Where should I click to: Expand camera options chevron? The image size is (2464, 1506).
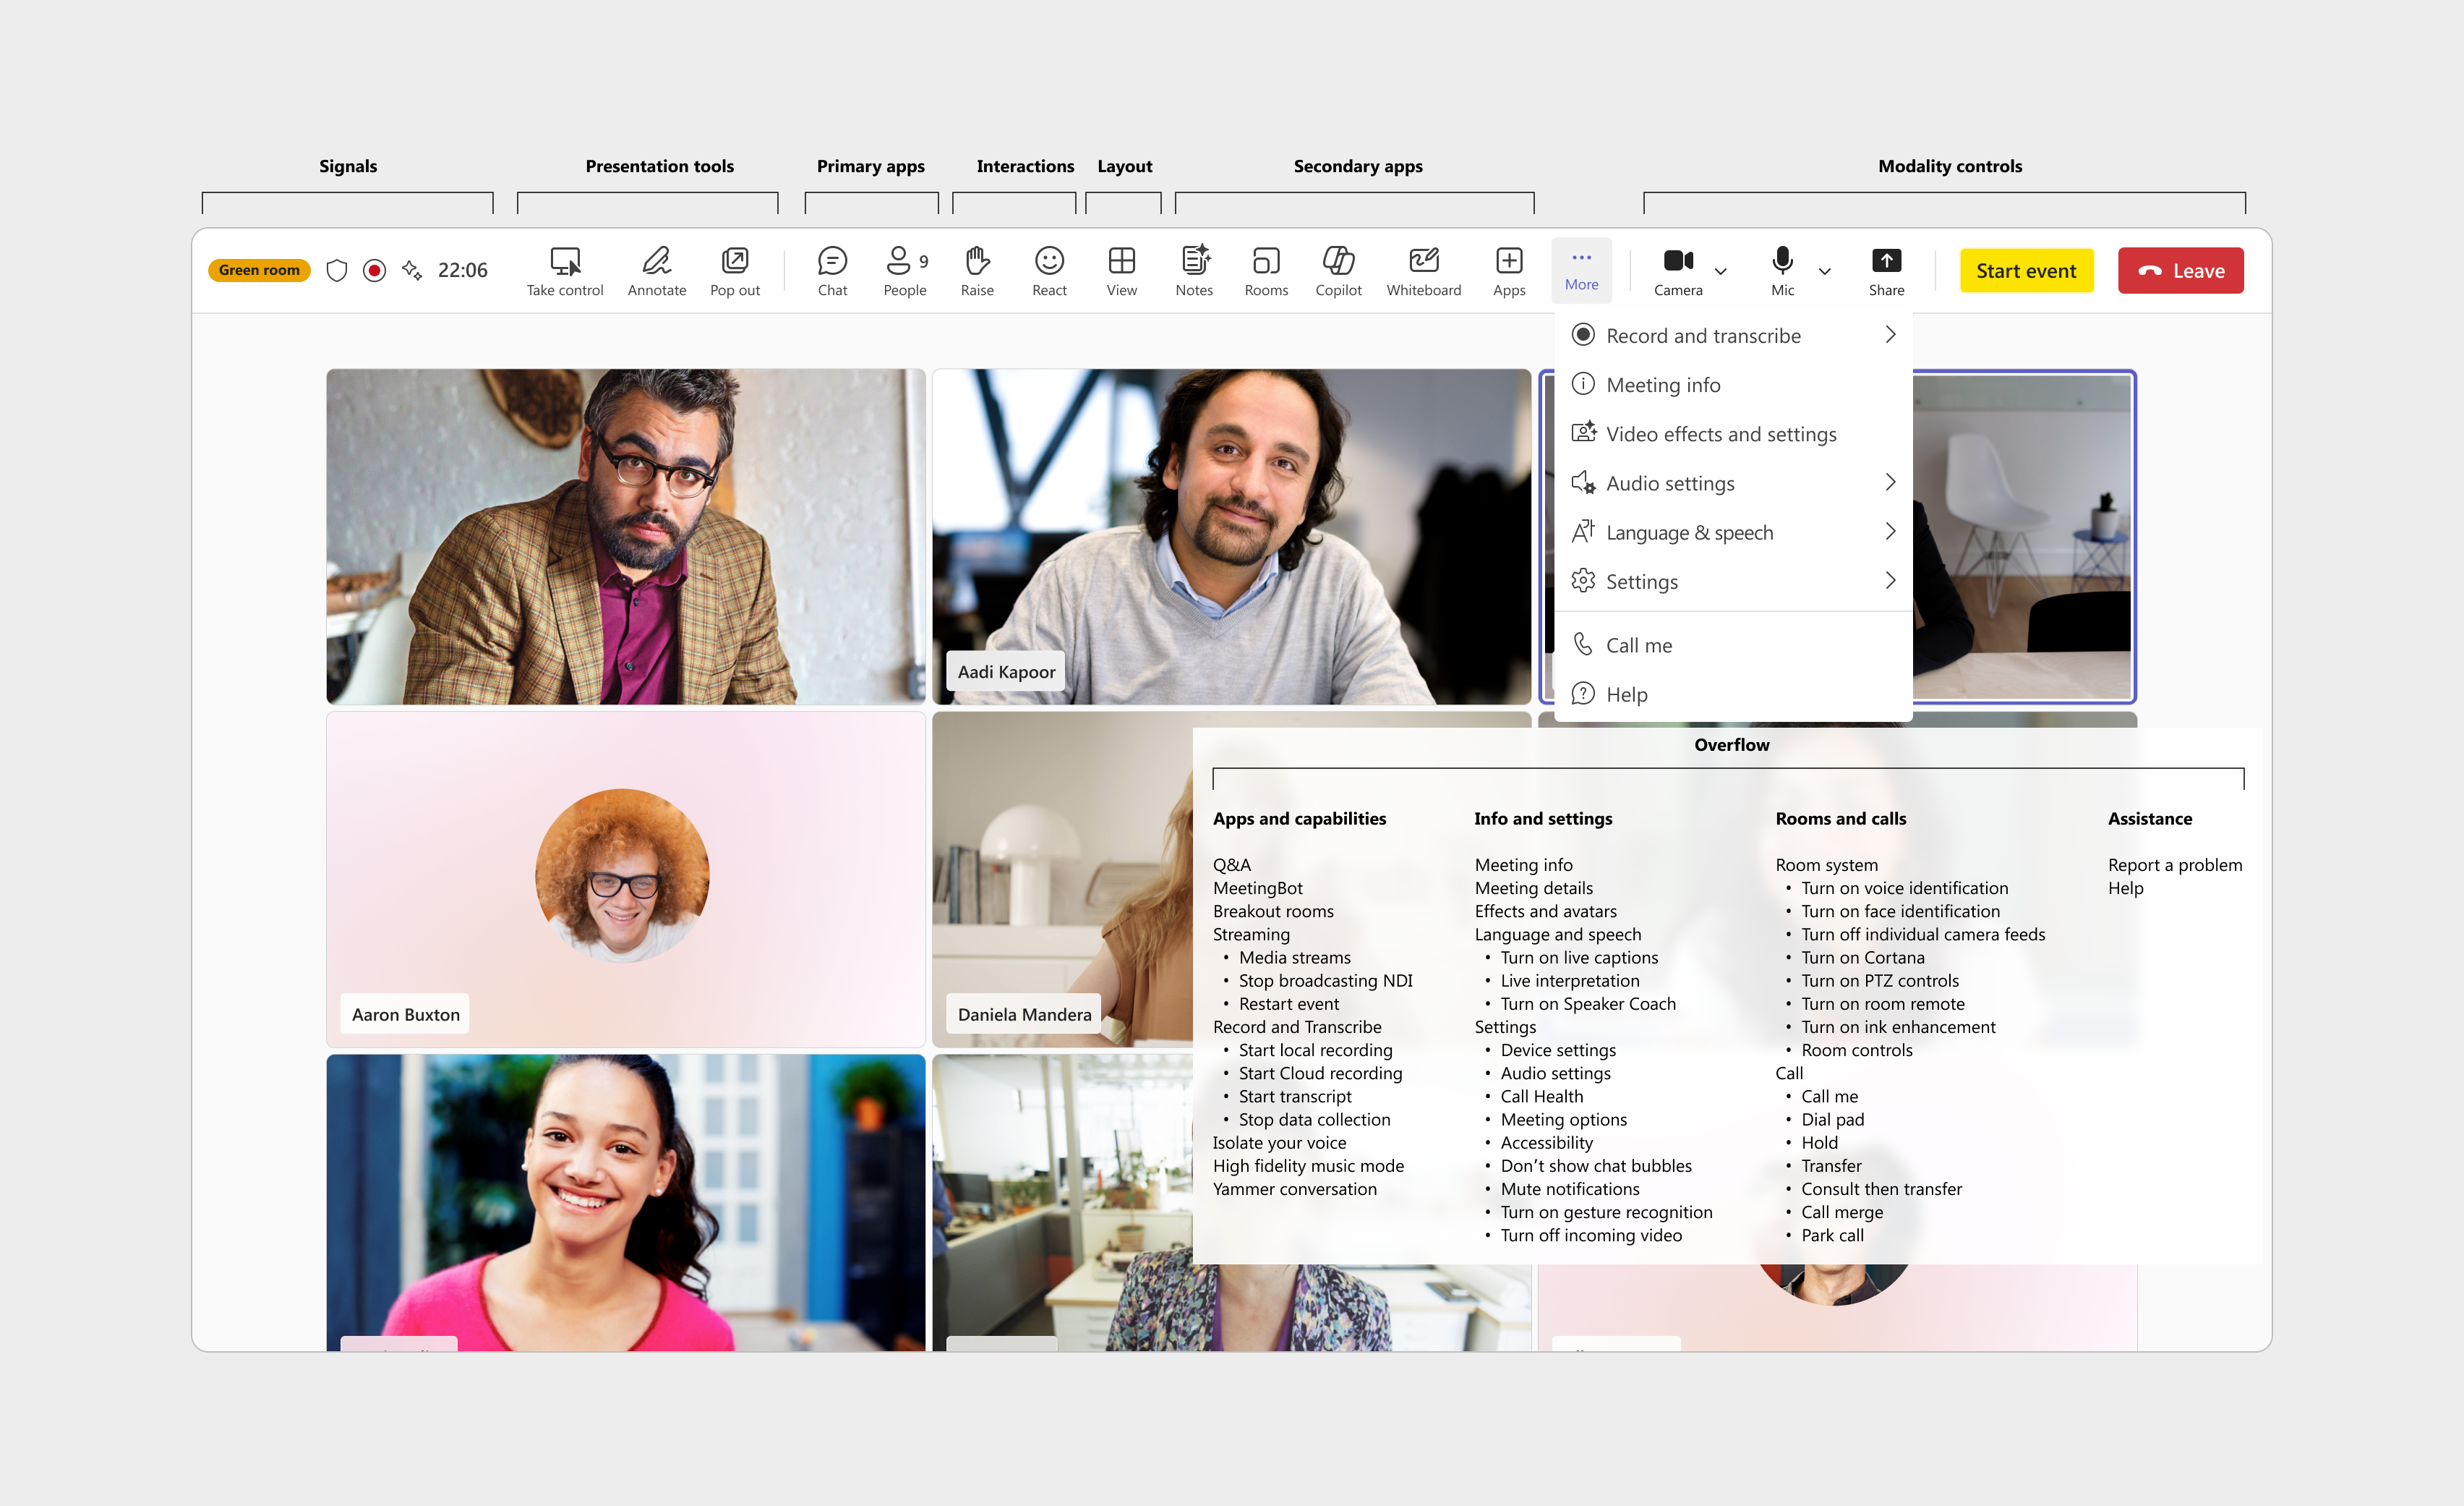1721,271
